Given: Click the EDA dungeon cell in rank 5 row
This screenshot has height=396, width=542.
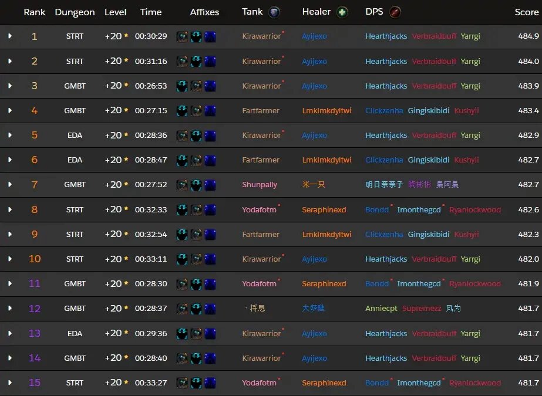Looking at the screenshot, I should 75,136.
